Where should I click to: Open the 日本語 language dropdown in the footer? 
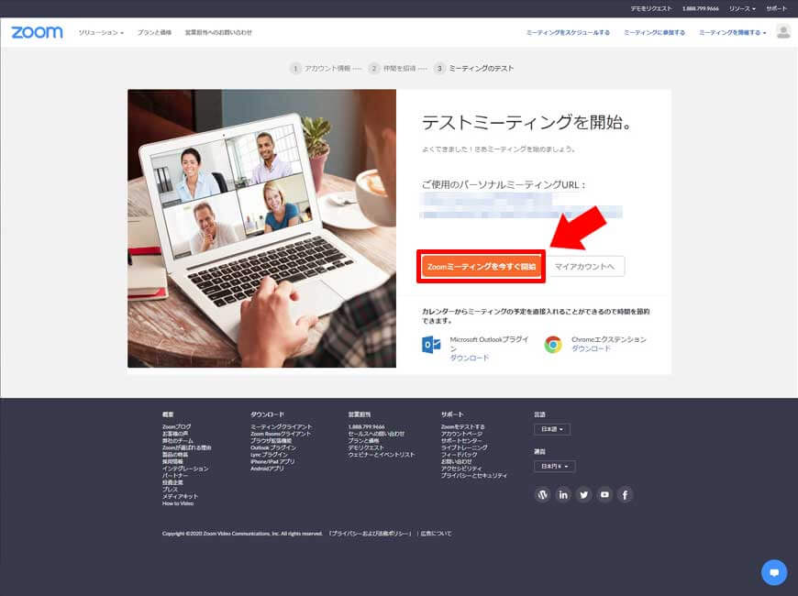pyautogui.click(x=552, y=429)
